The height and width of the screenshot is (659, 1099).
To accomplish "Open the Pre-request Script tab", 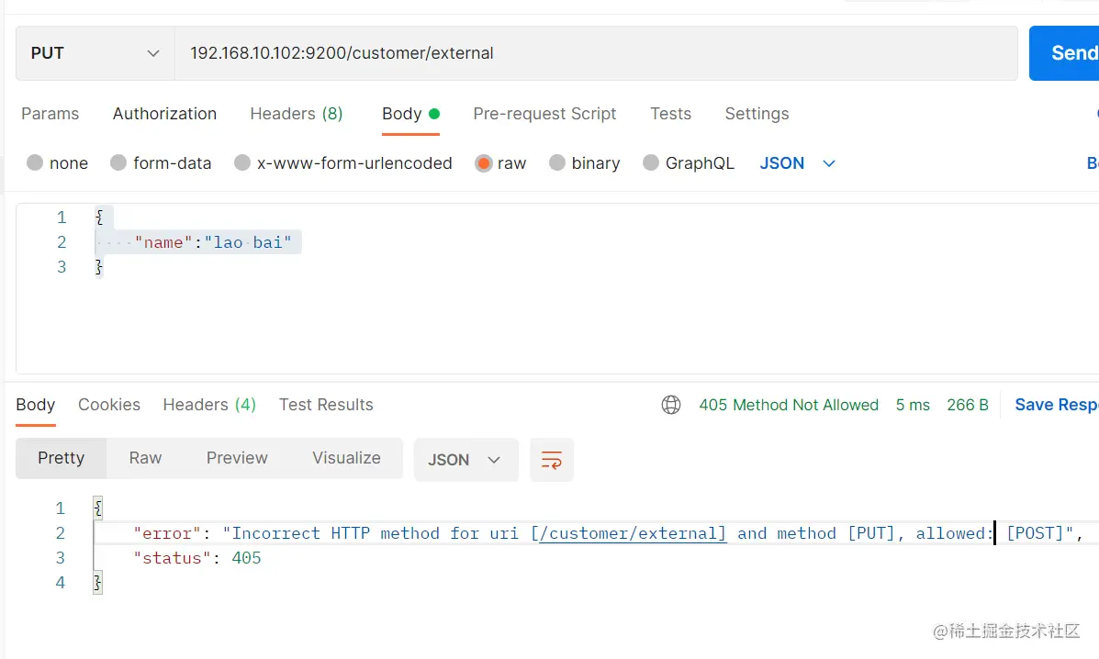I will pos(544,114).
